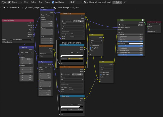
Task: Collapse the TF2 Eye node
Action: coord(119,20)
